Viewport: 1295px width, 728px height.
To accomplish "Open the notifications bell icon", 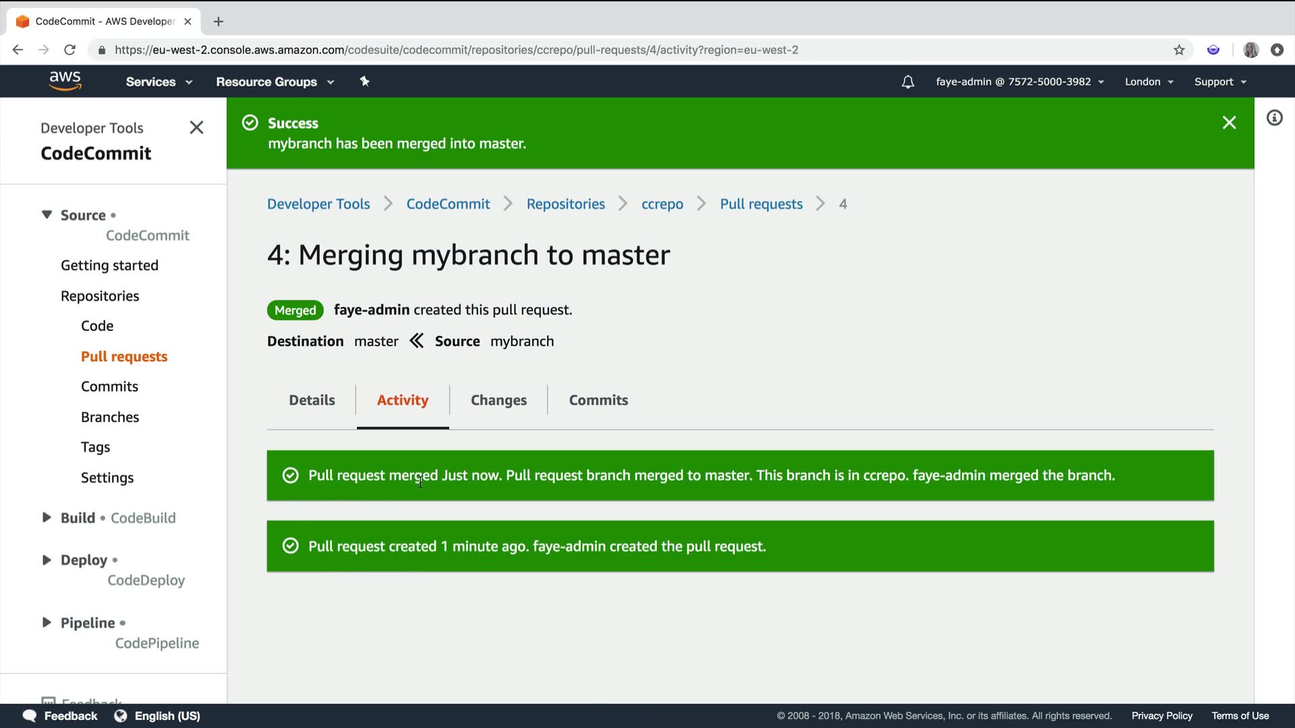I will pyautogui.click(x=908, y=82).
